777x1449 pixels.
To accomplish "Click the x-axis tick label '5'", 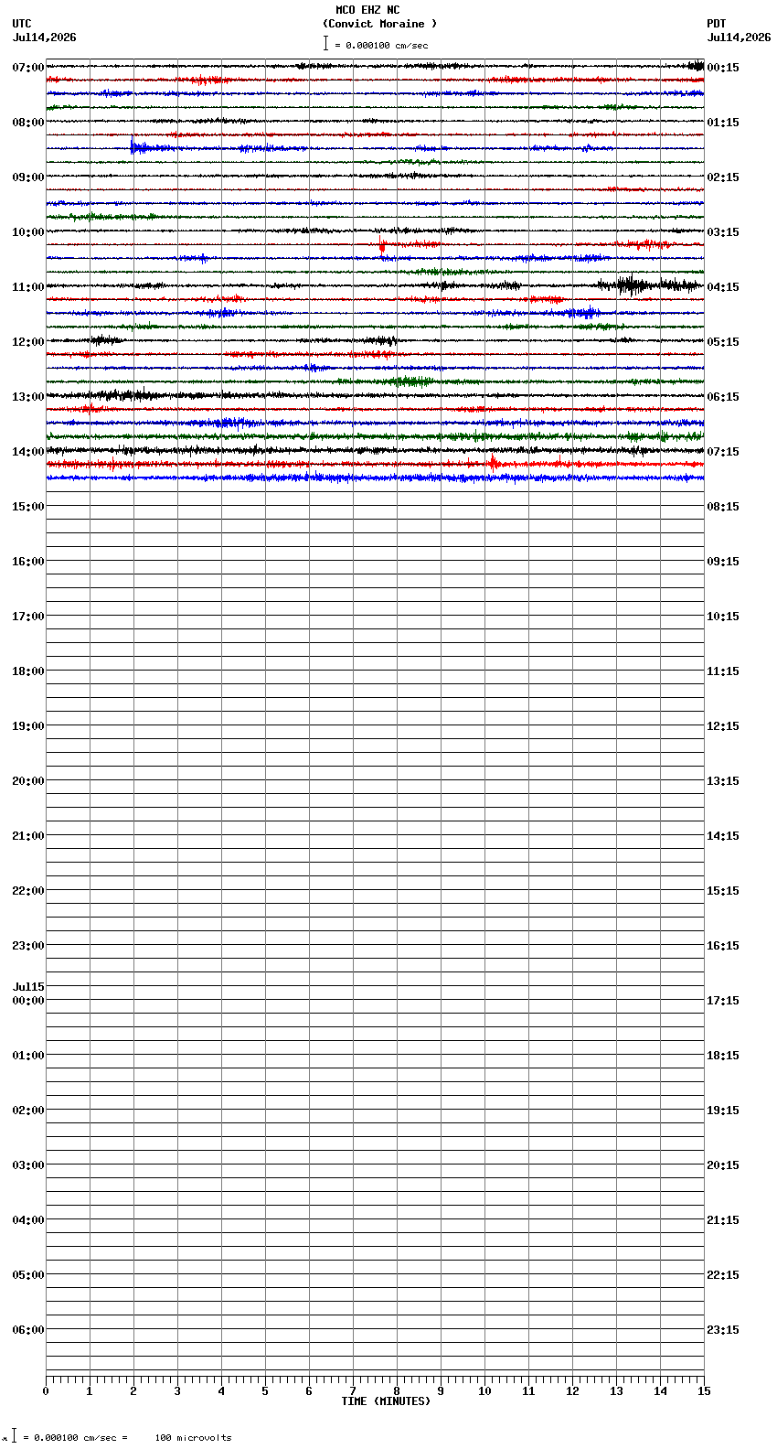I will coord(265,1391).
